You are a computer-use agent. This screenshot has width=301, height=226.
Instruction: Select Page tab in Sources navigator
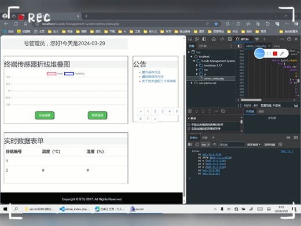(x=192, y=46)
